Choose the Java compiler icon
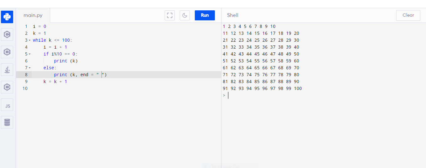The width and height of the screenshot is (426, 168). 7,70
